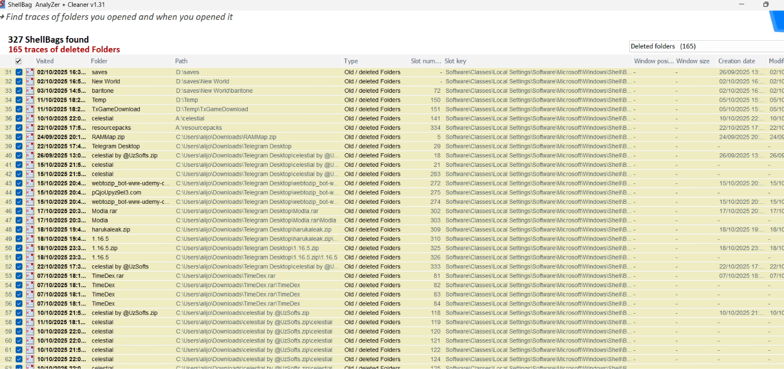Restore down the window via title bar button
The image size is (784, 369).
[766, 4]
